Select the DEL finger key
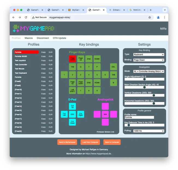This screenshot has height=170, width=178. [x=113, y=67]
